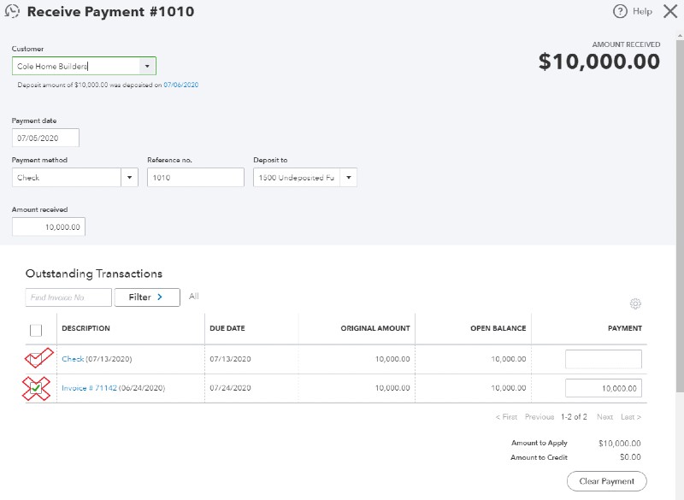Expand the Payment method dropdown arrow
The image size is (684, 500).
coord(130,178)
